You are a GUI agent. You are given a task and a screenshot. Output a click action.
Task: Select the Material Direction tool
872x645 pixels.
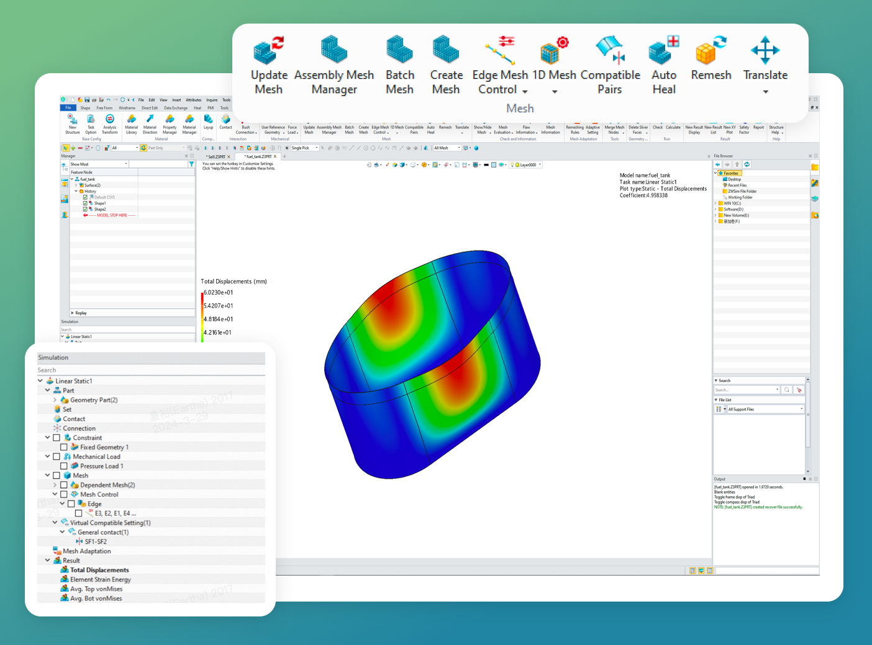click(x=150, y=122)
